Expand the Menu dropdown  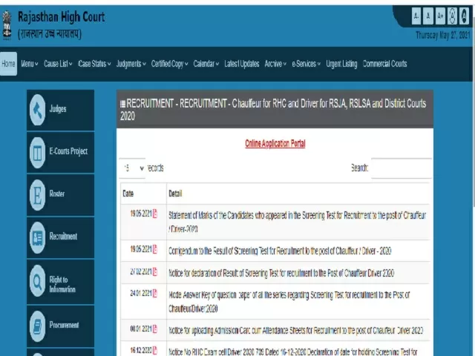point(30,64)
